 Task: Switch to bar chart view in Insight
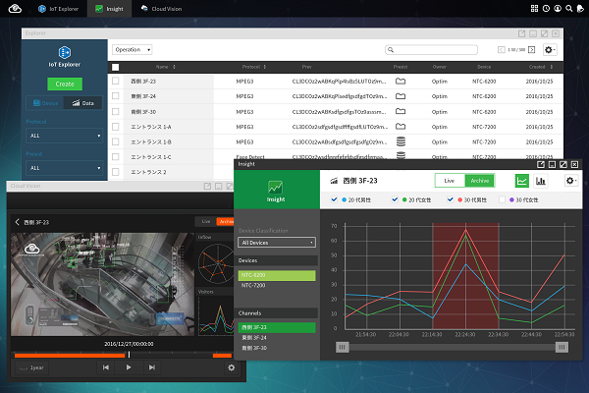click(542, 181)
